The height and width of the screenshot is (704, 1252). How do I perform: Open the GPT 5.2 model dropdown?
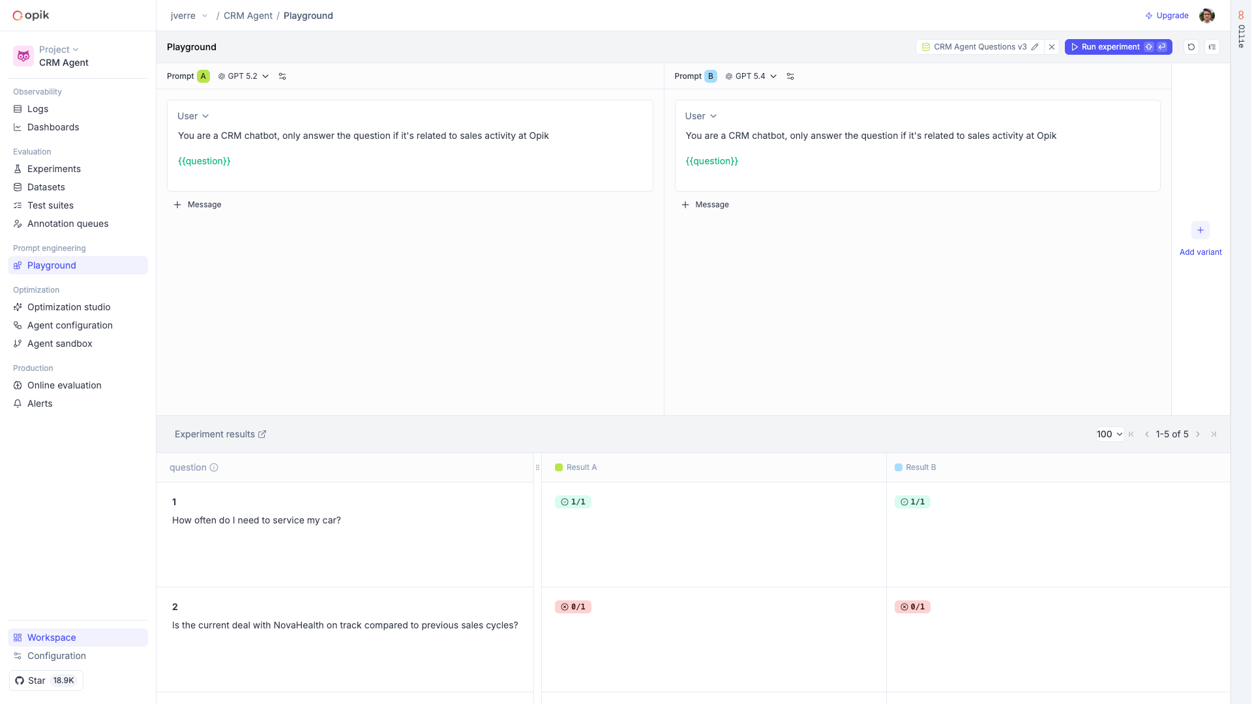(x=243, y=76)
